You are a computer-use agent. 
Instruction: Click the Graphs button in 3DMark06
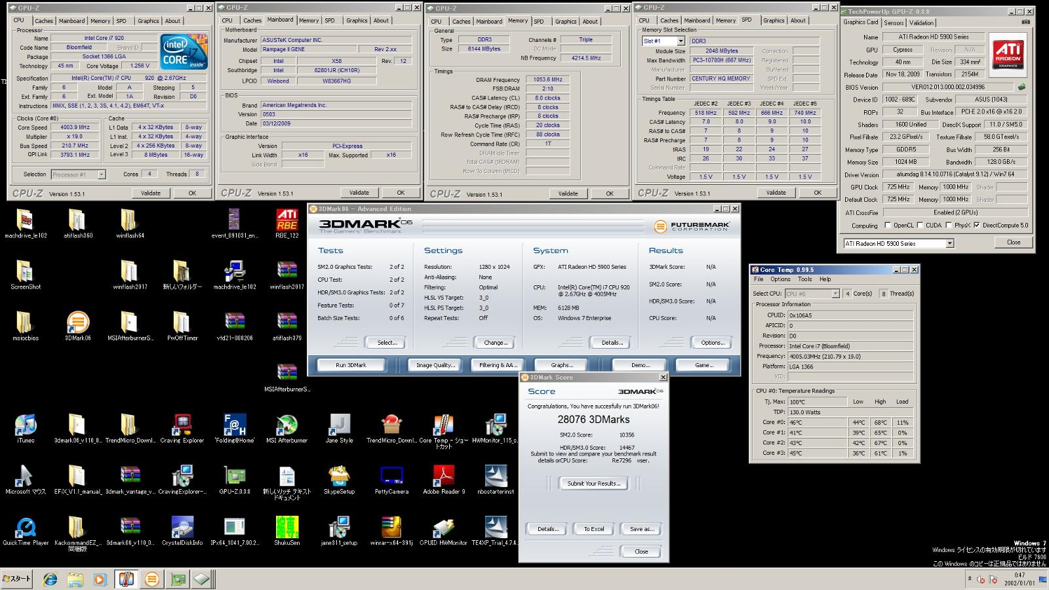tap(562, 365)
